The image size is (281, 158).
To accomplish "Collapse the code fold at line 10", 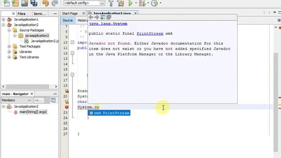I will (x=72, y=42).
